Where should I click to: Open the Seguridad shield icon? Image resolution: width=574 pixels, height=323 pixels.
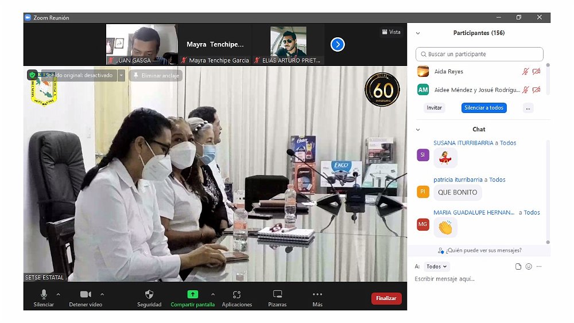tap(149, 294)
